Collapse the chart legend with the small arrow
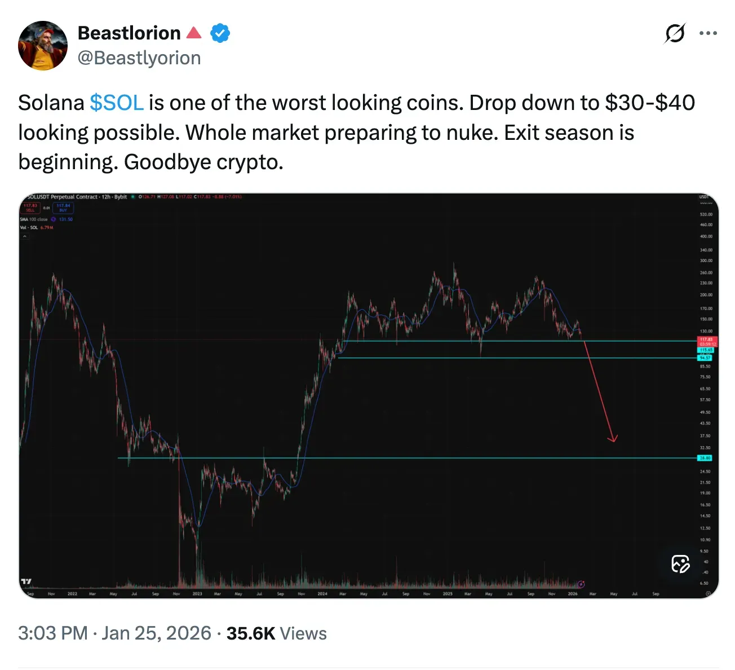The width and height of the screenshot is (735, 670). click(x=25, y=236)
